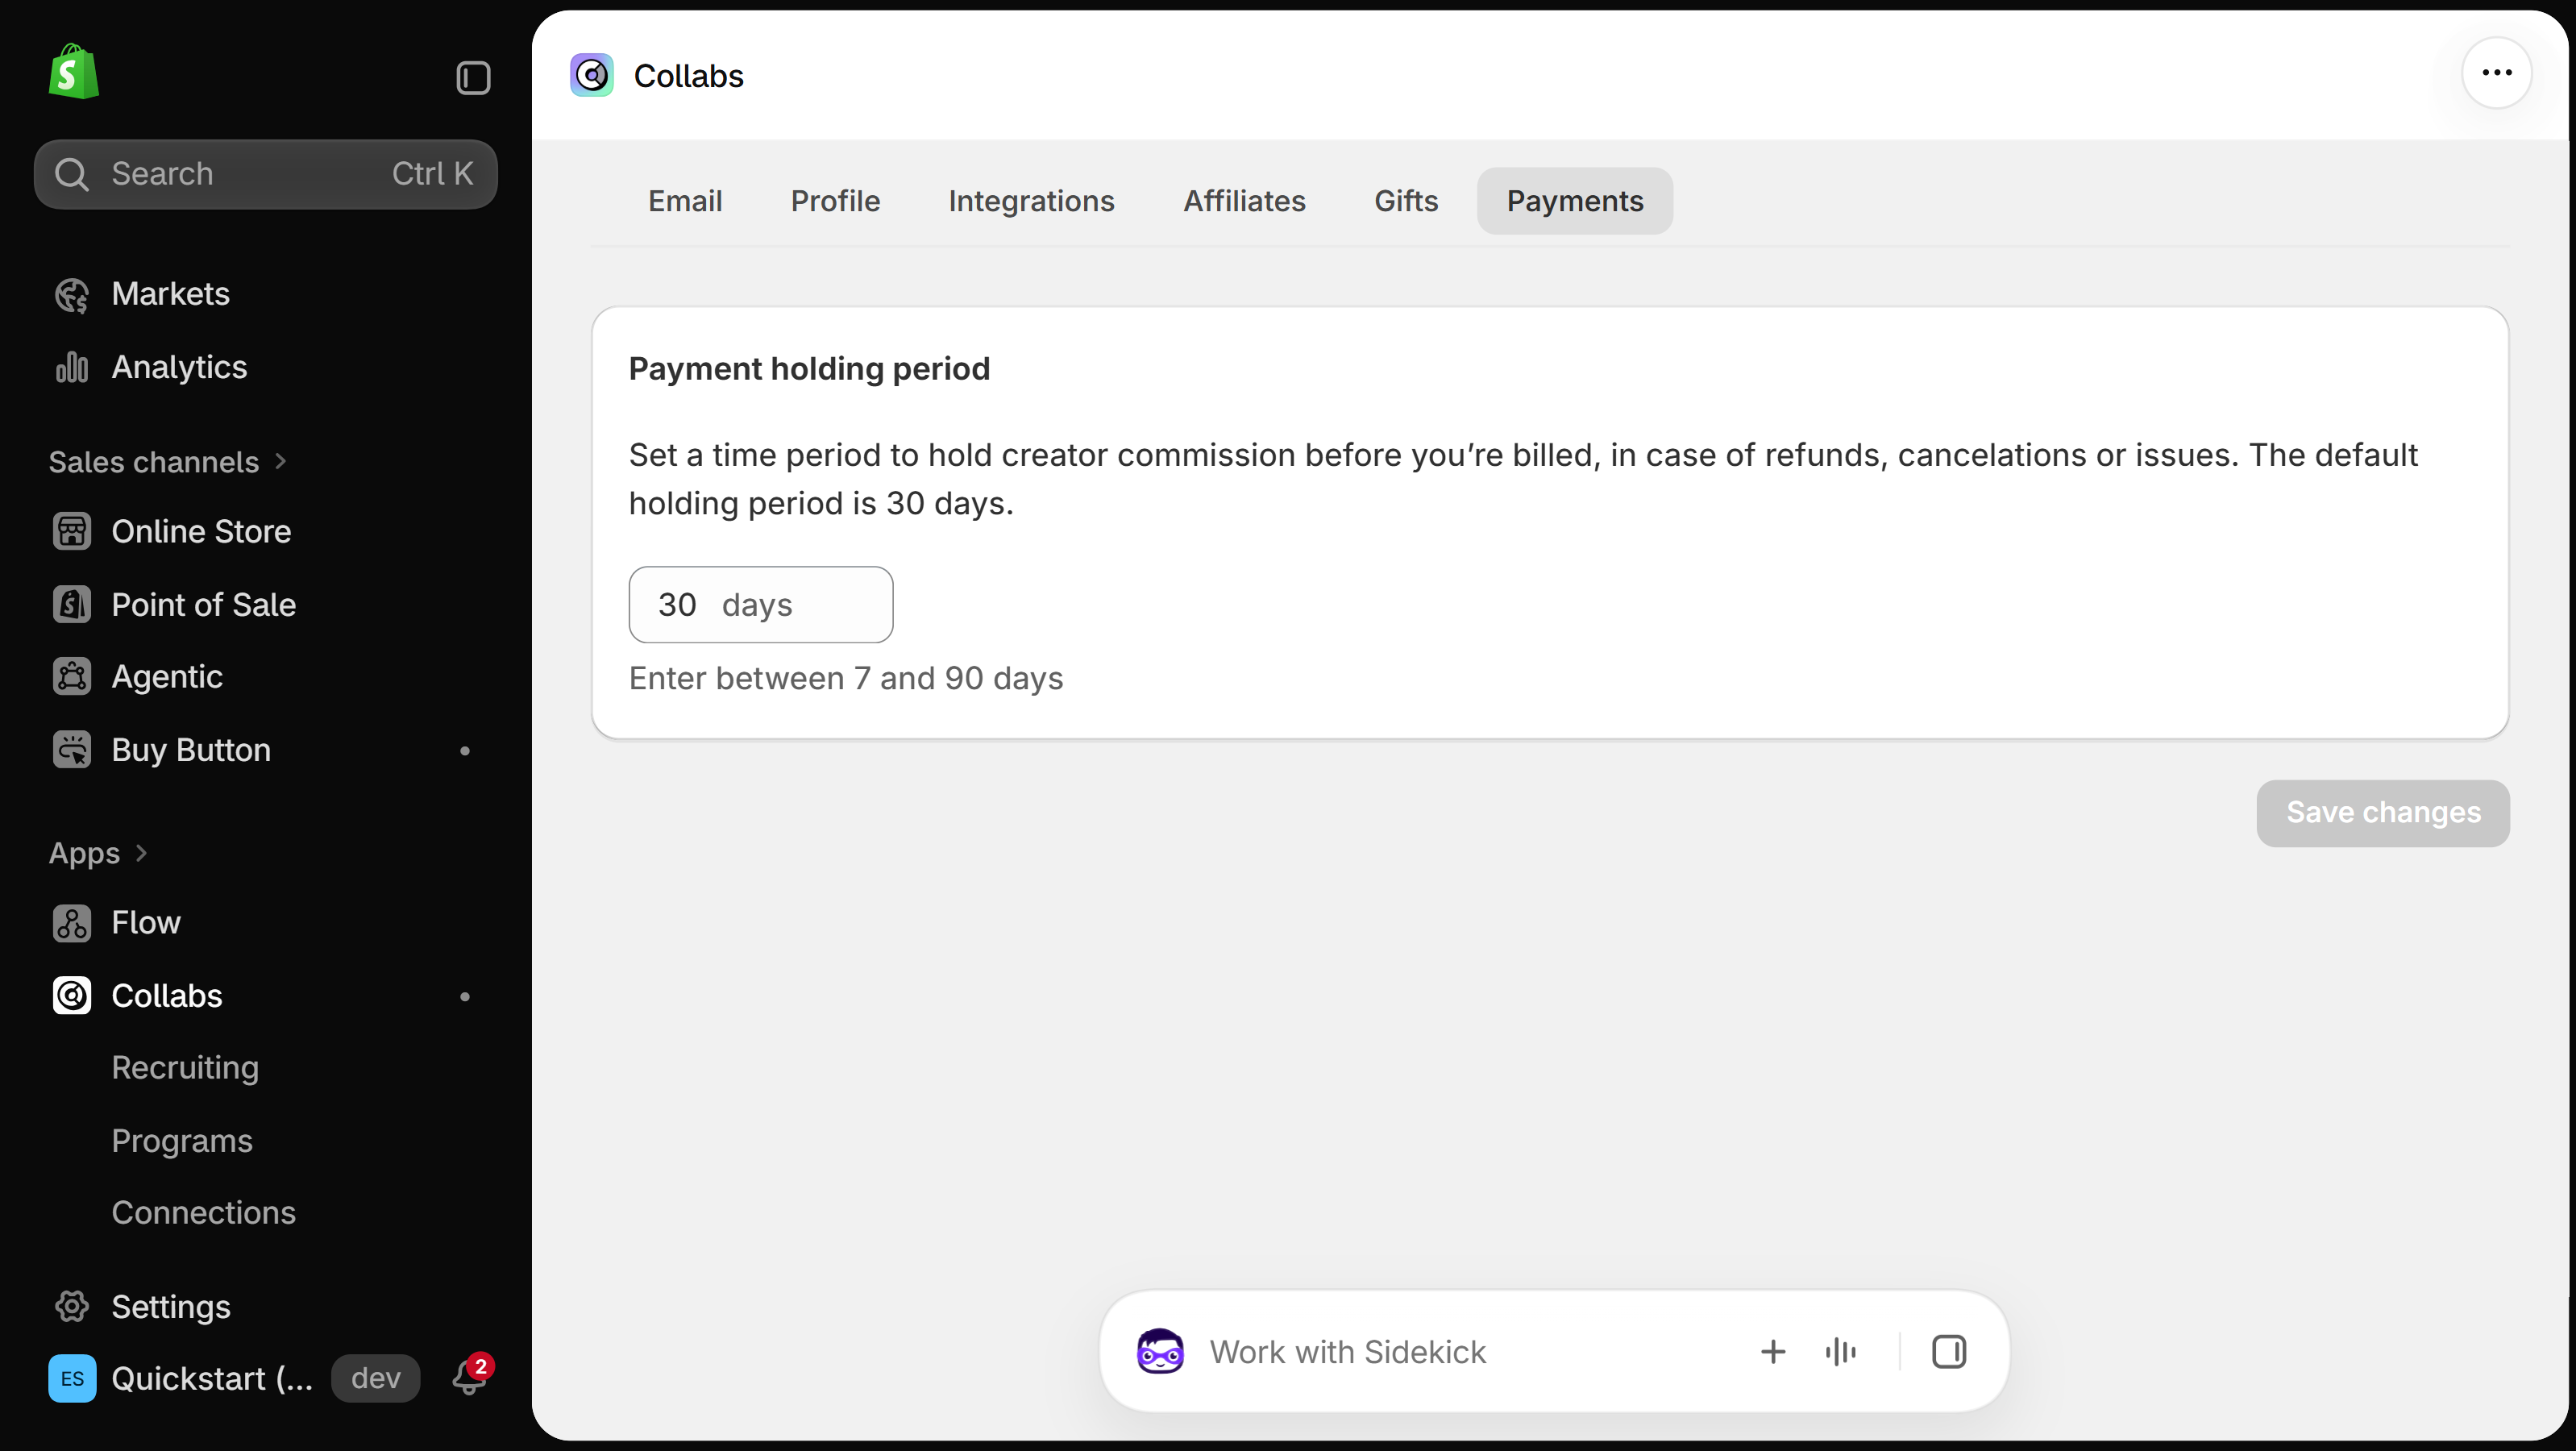Click the dev store badge

pos(376,1379)
